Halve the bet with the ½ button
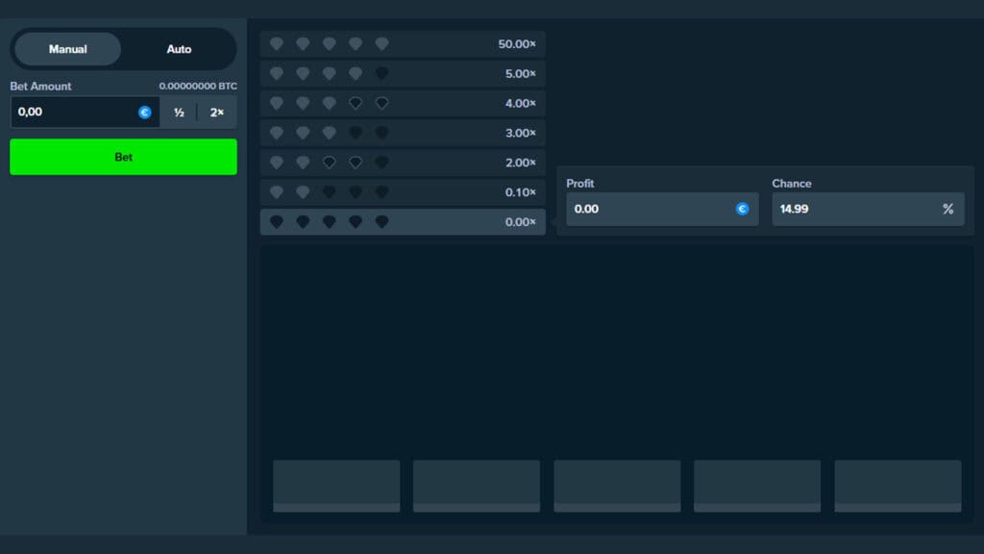The height and width of the screenshot is (554, 984). click(x=179, y=113)
